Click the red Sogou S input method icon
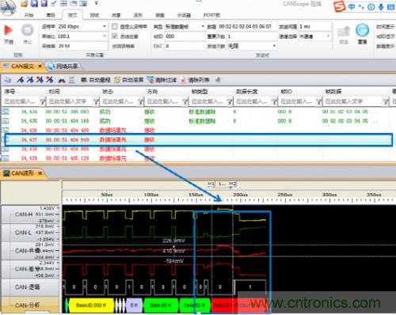 point(339,6)
